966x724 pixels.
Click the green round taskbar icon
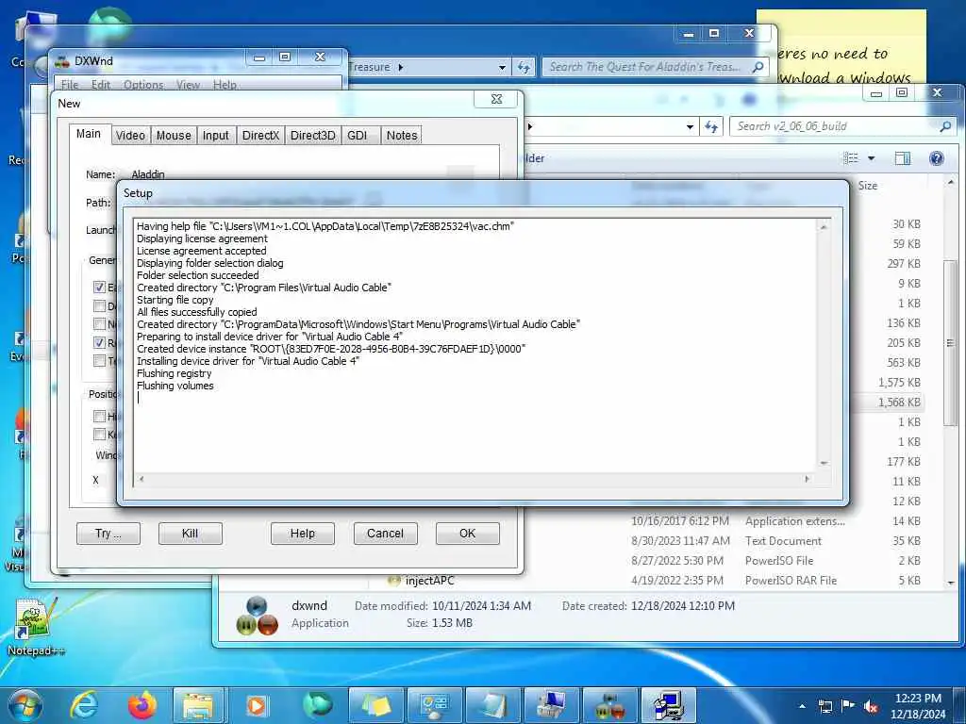(x=317, y=705)
